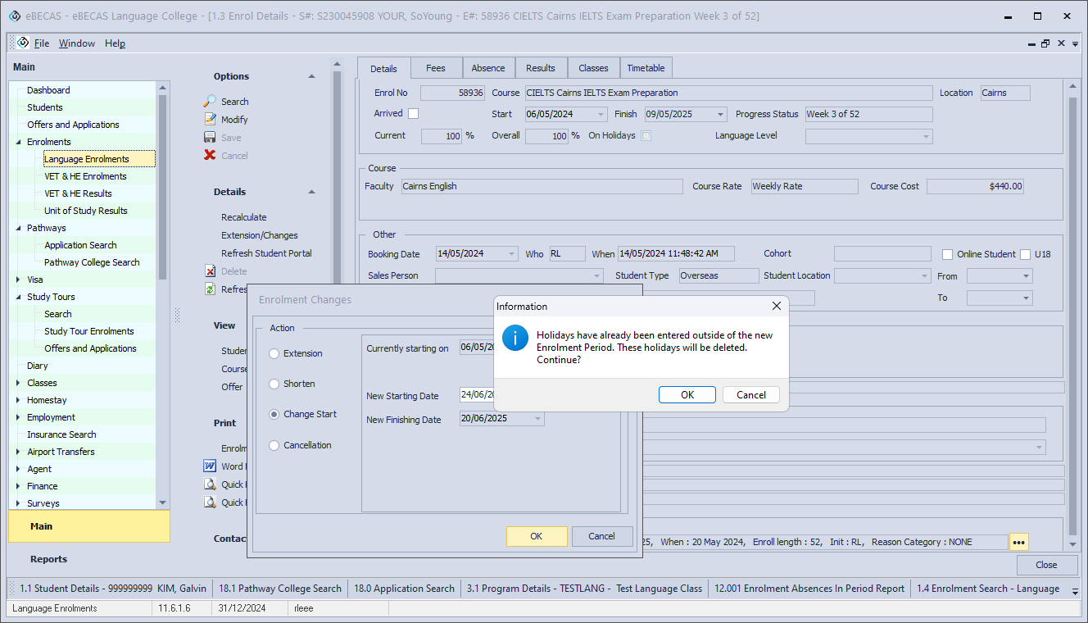Select the Cancellation action option
The width and height of the screenshot is (1088, 623).
pos(274,445)
